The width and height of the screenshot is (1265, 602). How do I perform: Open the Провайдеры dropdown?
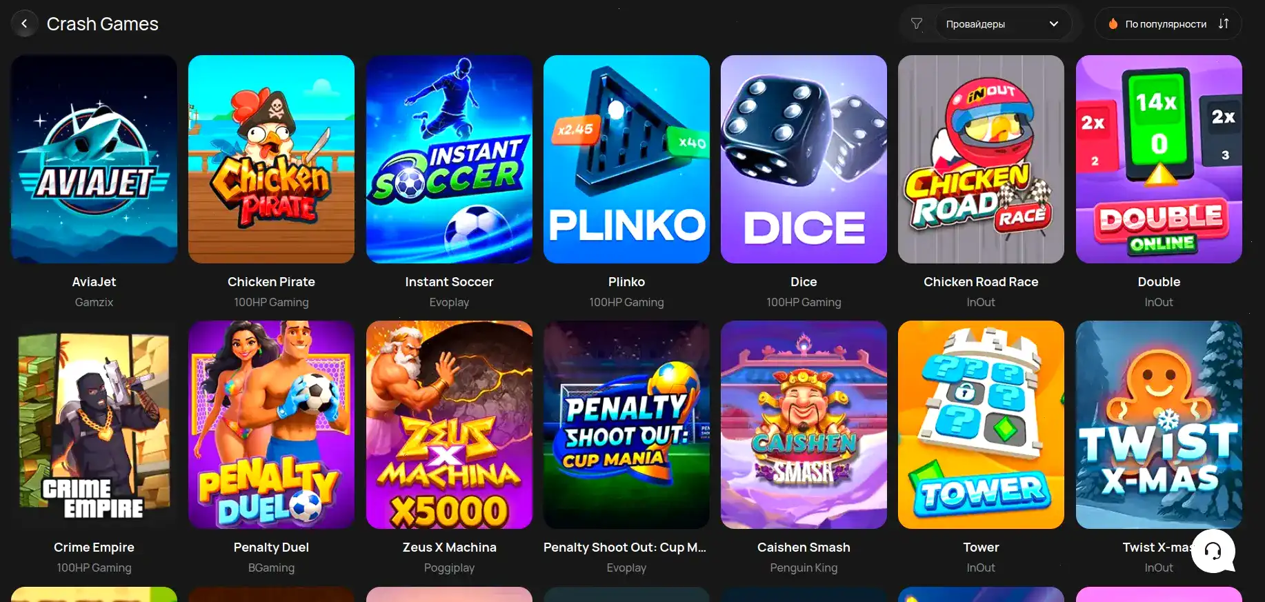(1002, 24)
